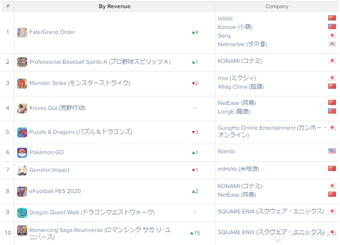Open KONAMI link in the eFootball row

click(x=240, y=186)
